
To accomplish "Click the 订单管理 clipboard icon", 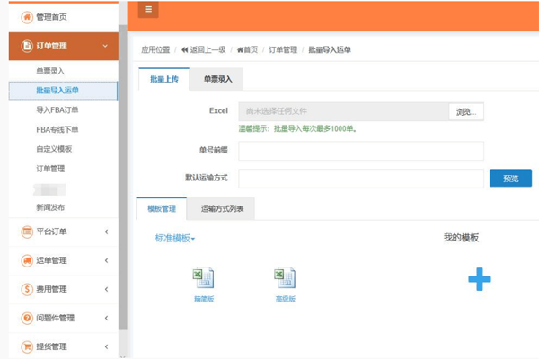I will [26, 46].
